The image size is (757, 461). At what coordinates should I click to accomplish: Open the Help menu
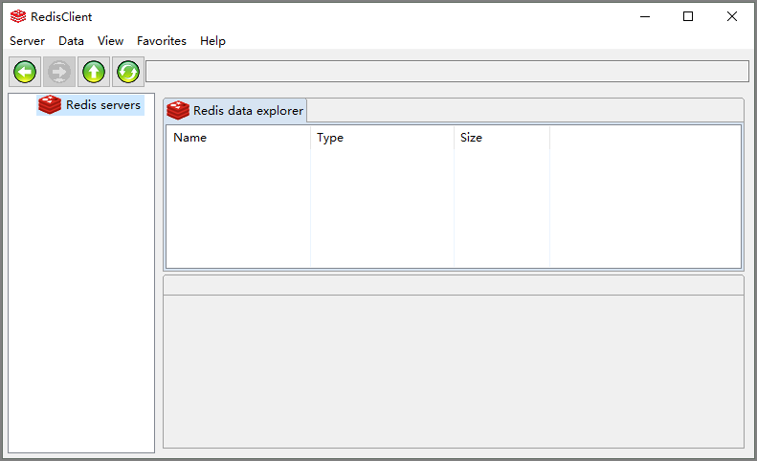(x=212, y=41)
